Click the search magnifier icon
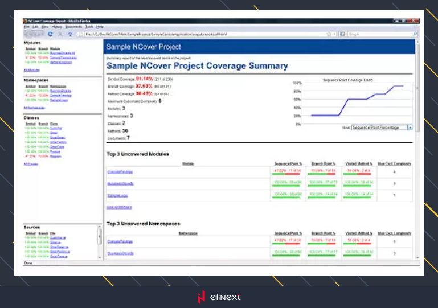Screen dimensions: 438x308 click(414, 34)
